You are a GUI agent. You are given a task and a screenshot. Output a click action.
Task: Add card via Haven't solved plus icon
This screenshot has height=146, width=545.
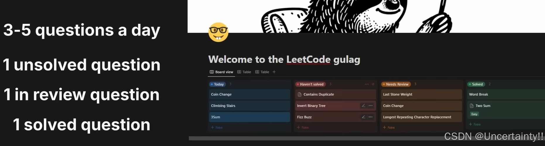pyautogui.click(x=373, y=84)
